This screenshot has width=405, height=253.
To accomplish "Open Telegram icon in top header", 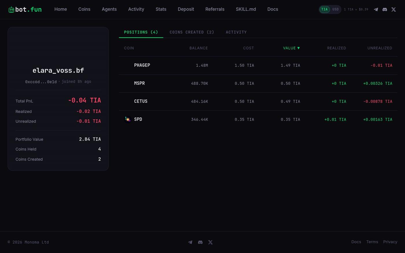I will tap(376, 10).
